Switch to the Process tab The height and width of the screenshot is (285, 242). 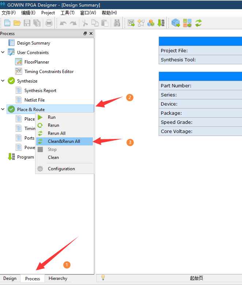(x=33, y=279)
